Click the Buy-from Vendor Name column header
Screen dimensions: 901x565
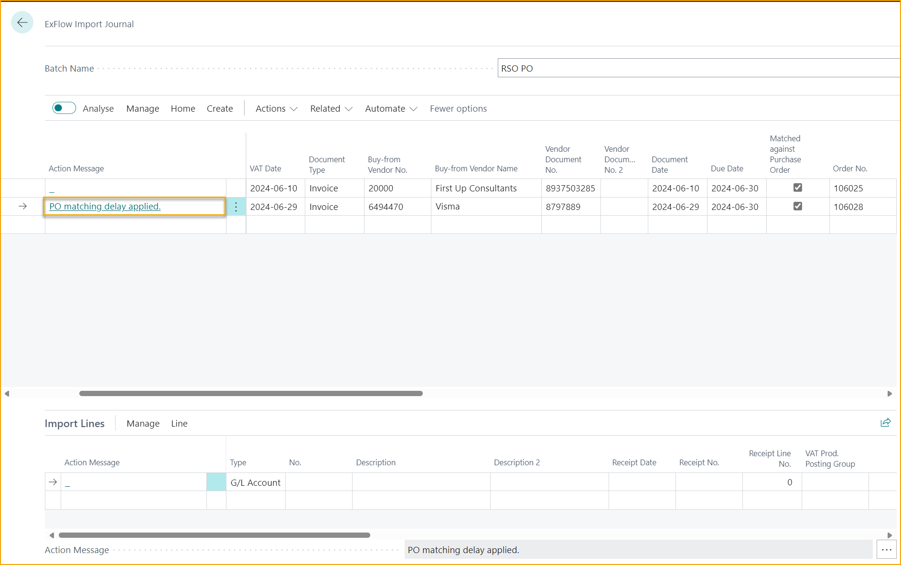tap(476, 168)
